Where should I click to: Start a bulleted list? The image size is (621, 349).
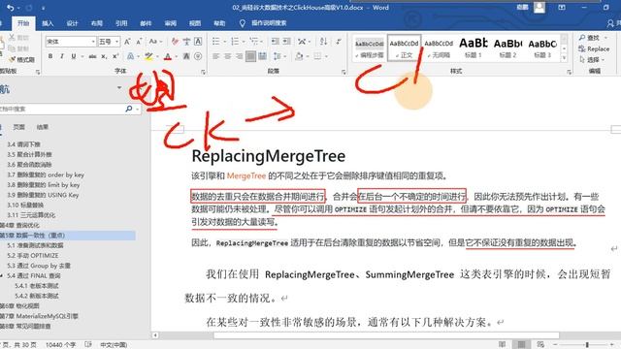215,42
